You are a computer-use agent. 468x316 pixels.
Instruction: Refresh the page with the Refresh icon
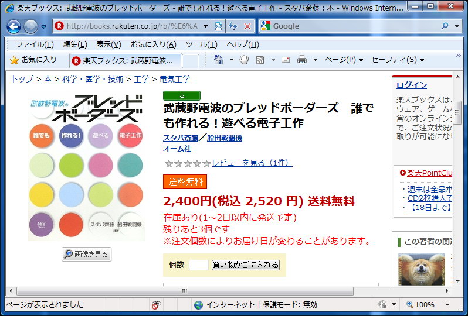233,26
